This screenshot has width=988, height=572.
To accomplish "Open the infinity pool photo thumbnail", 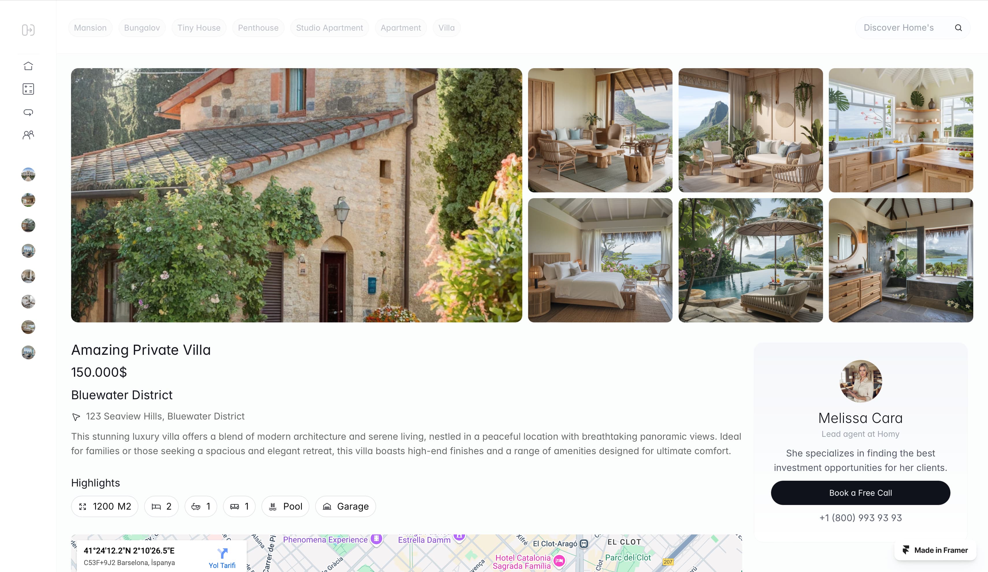I will click(x=751, y=260).
